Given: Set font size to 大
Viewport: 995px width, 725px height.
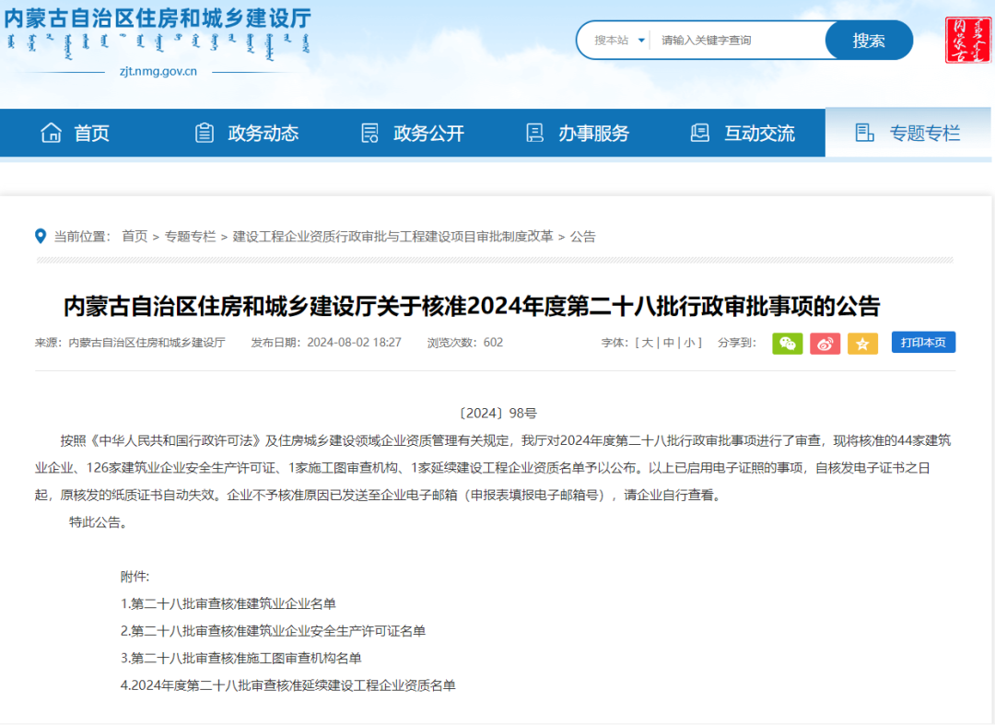Looking at the screenshot, I should pyautogui.click(x=648, y=343).
